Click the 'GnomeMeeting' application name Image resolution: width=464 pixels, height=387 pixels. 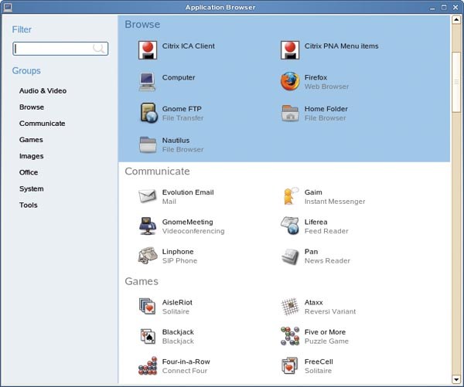click(188, 222)
